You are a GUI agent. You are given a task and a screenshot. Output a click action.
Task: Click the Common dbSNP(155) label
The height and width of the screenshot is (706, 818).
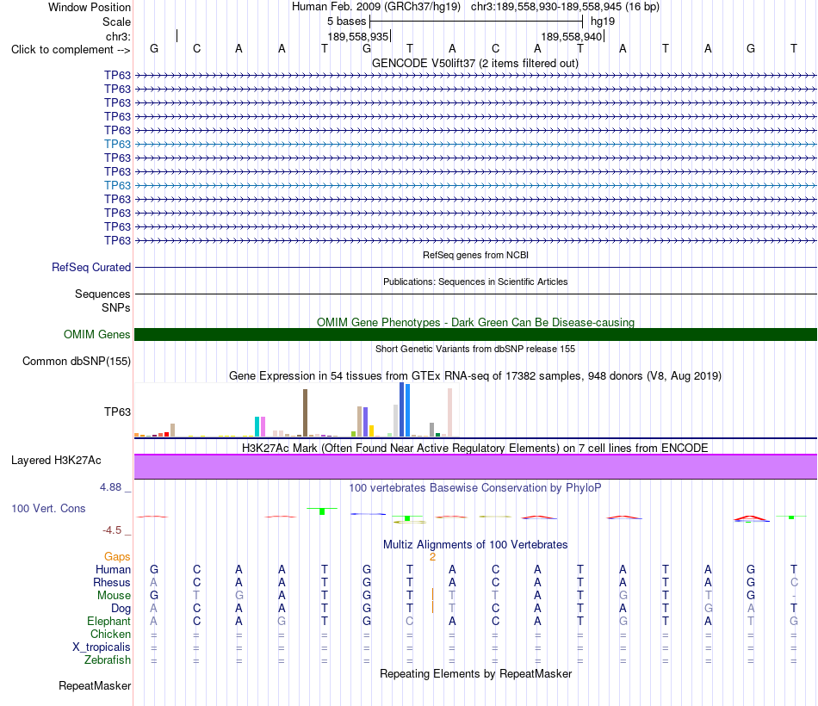(76, 361)
